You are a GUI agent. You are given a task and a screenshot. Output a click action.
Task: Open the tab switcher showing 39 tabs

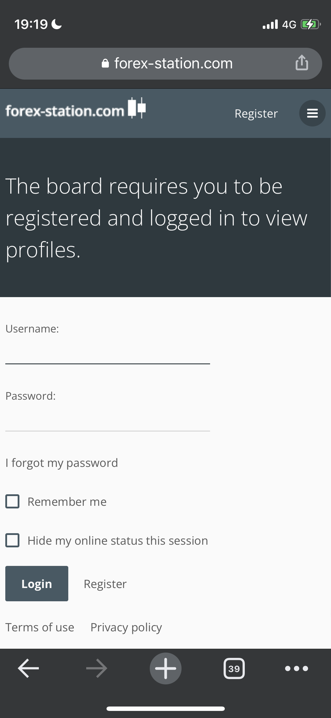coord(234,668)
